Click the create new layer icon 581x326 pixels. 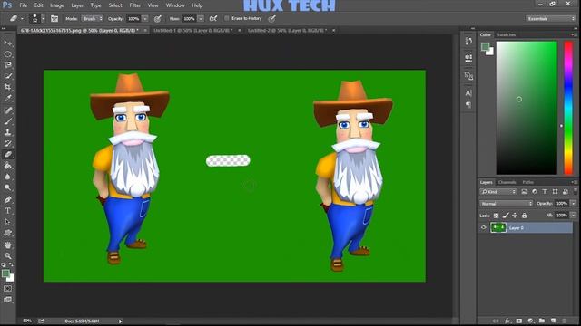point(553,321)
